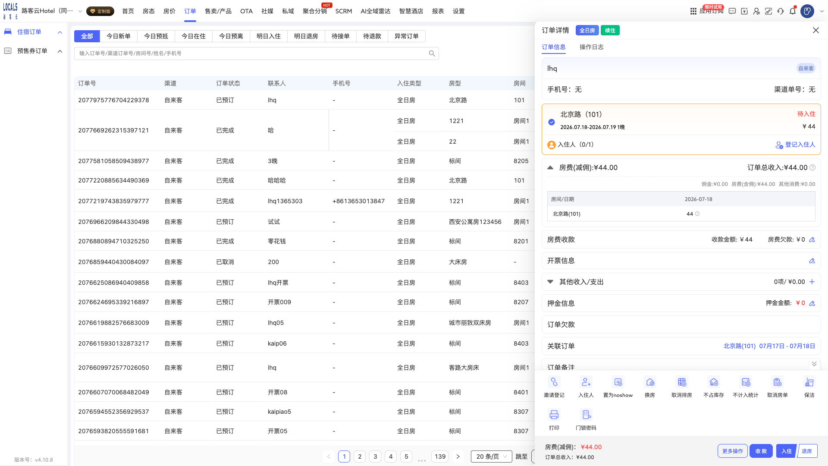Click the 退房 check-out button
Viewport: 828px width, 466px height.
pos(807,451)
